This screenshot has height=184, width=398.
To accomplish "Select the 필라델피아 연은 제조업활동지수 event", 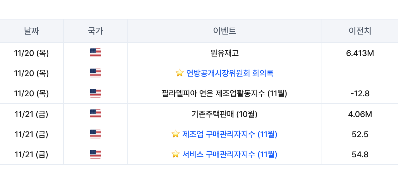I will pyautogui.click(x=224, y=93).
